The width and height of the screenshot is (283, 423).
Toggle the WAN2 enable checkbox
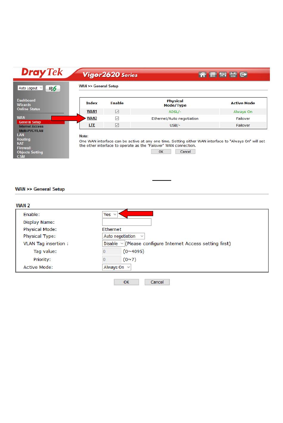(117, 118)
